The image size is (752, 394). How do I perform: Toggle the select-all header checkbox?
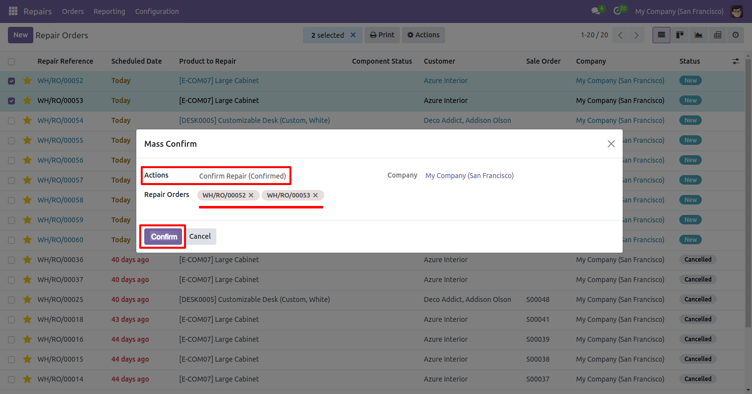(x=11, y=62)
